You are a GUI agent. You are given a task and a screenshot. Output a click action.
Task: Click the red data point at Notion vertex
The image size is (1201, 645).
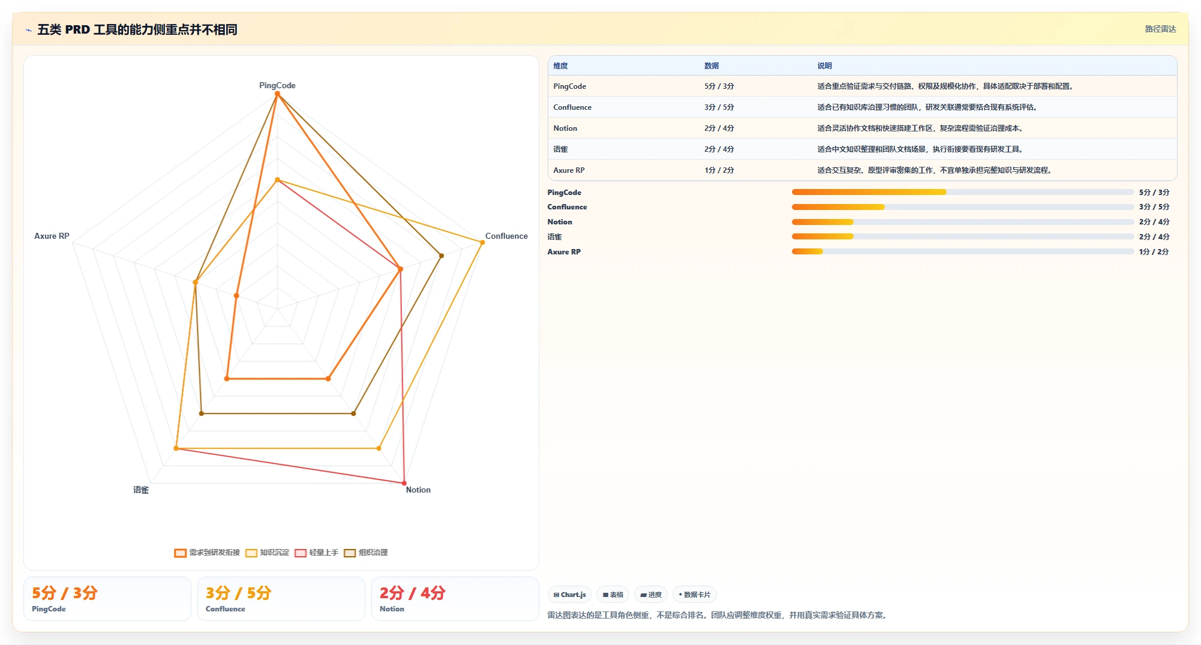404,483
